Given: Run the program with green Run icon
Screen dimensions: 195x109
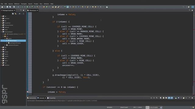Looking at the screenshot, I should point(27,7).
